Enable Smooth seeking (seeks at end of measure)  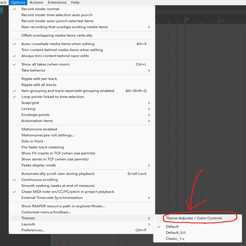82,186
